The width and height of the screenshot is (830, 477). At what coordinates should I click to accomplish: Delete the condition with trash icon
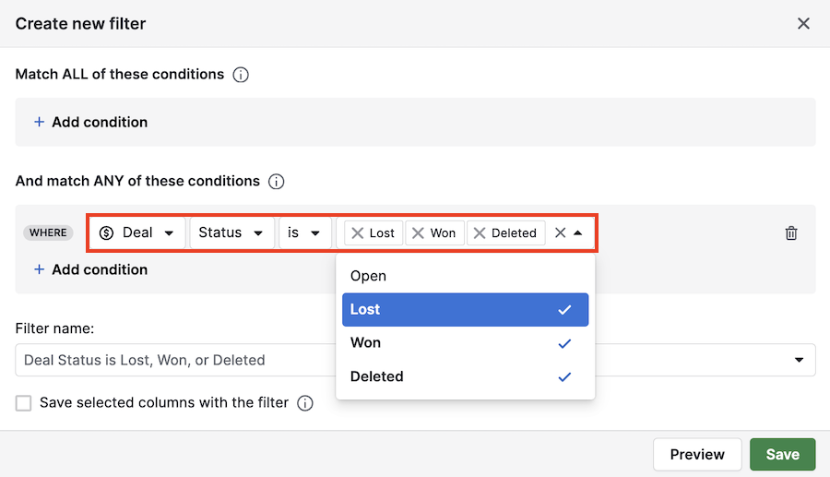coord(790,233)
